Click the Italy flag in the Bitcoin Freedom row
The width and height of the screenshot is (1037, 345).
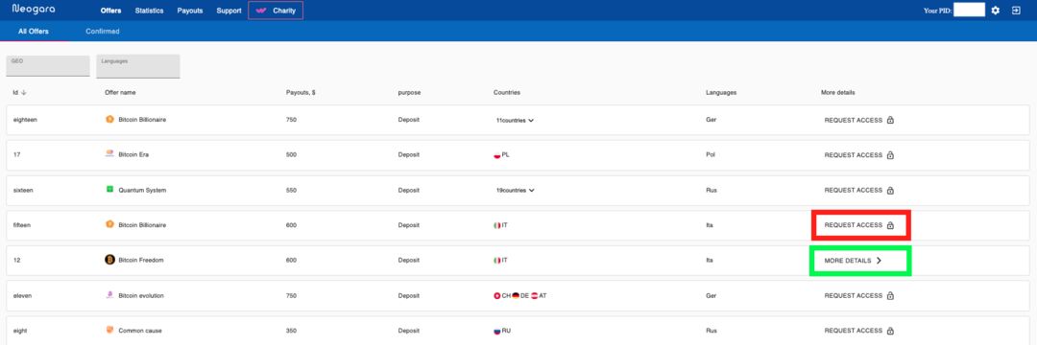(x=497, y=261)
